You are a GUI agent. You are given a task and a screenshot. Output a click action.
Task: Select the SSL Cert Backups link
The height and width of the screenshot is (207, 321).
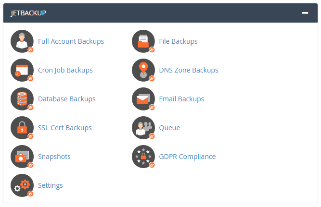(65, 128)
